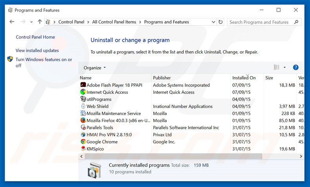Click the refresh button beside address bar

click(221, 22)
